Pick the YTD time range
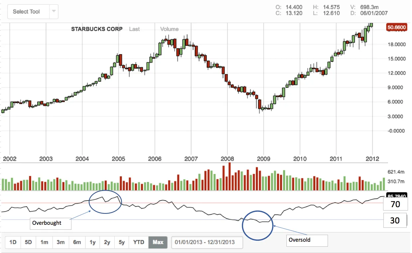The image size is (412, 253). [x=139, y=242]
